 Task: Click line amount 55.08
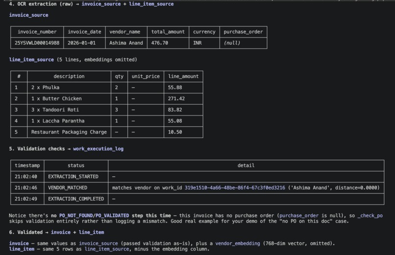click(x=175, y=121)
